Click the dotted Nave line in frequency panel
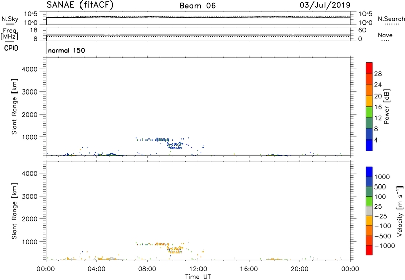The width and height of the screenshot is (405, 280). (x=198, y=37)
